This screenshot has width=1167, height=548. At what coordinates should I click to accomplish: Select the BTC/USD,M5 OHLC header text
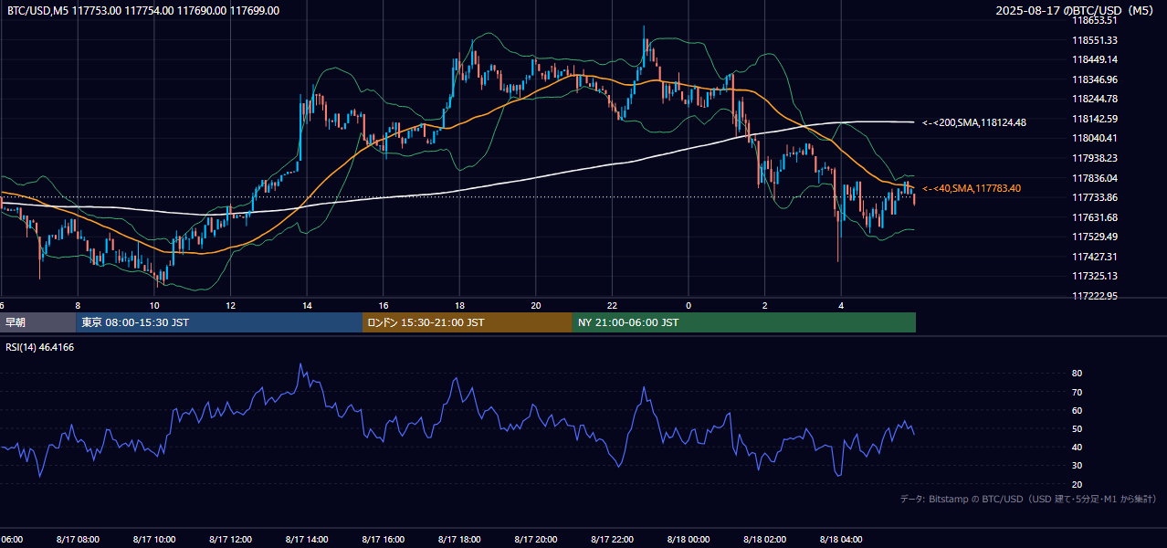click(x=143, y=10)
